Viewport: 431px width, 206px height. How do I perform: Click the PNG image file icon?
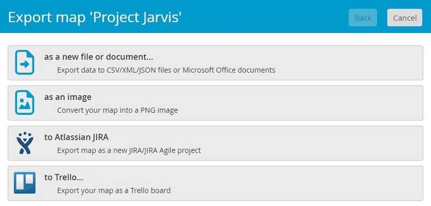25,102
